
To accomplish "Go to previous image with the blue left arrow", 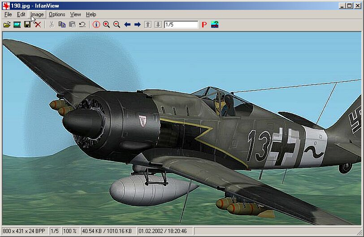I will click(127, 24).
